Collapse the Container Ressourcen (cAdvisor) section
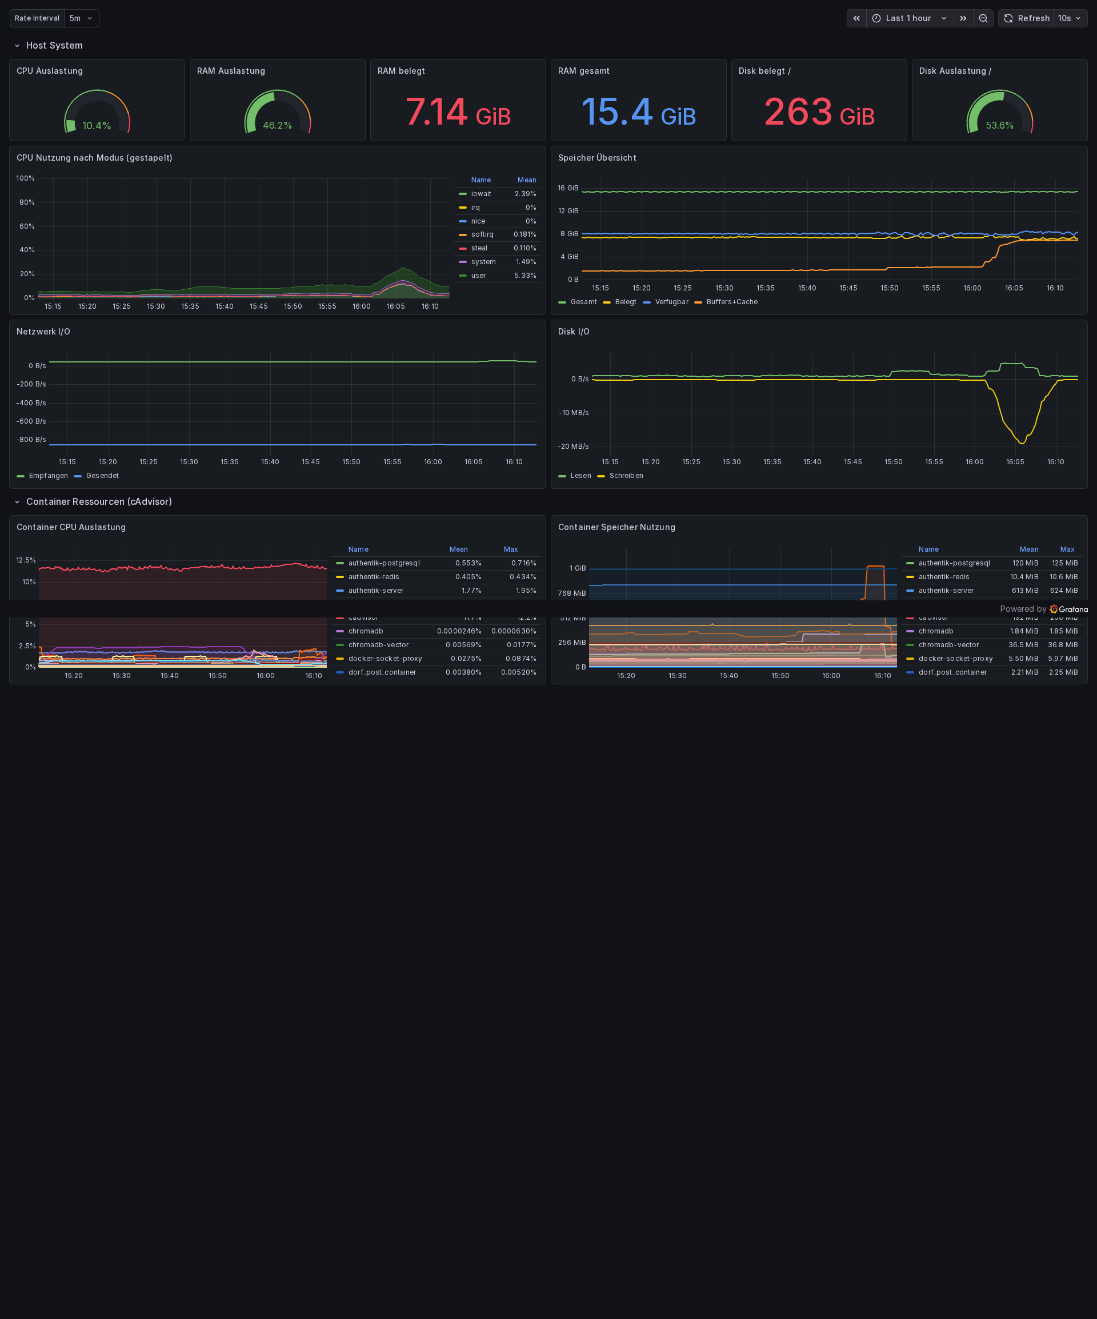 [x=98, y=502]
